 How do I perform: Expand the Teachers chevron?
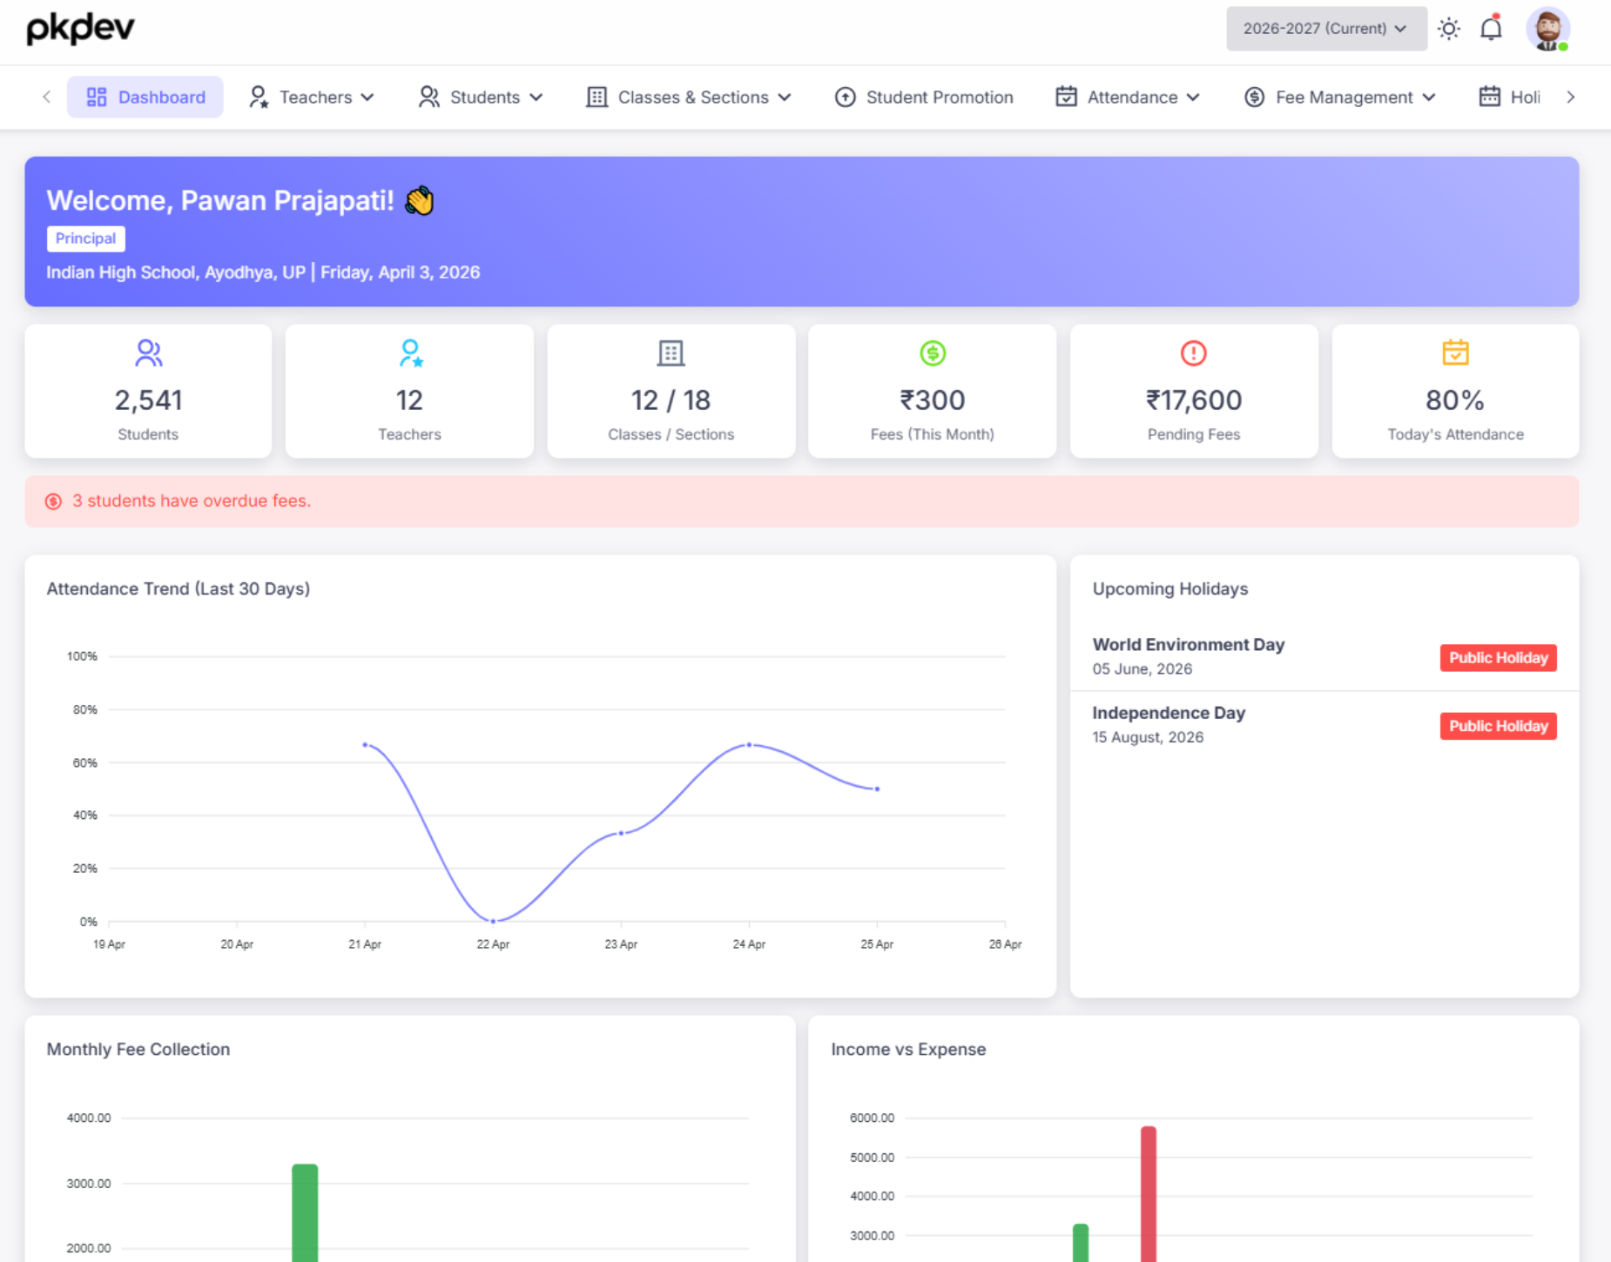(367, 97)
